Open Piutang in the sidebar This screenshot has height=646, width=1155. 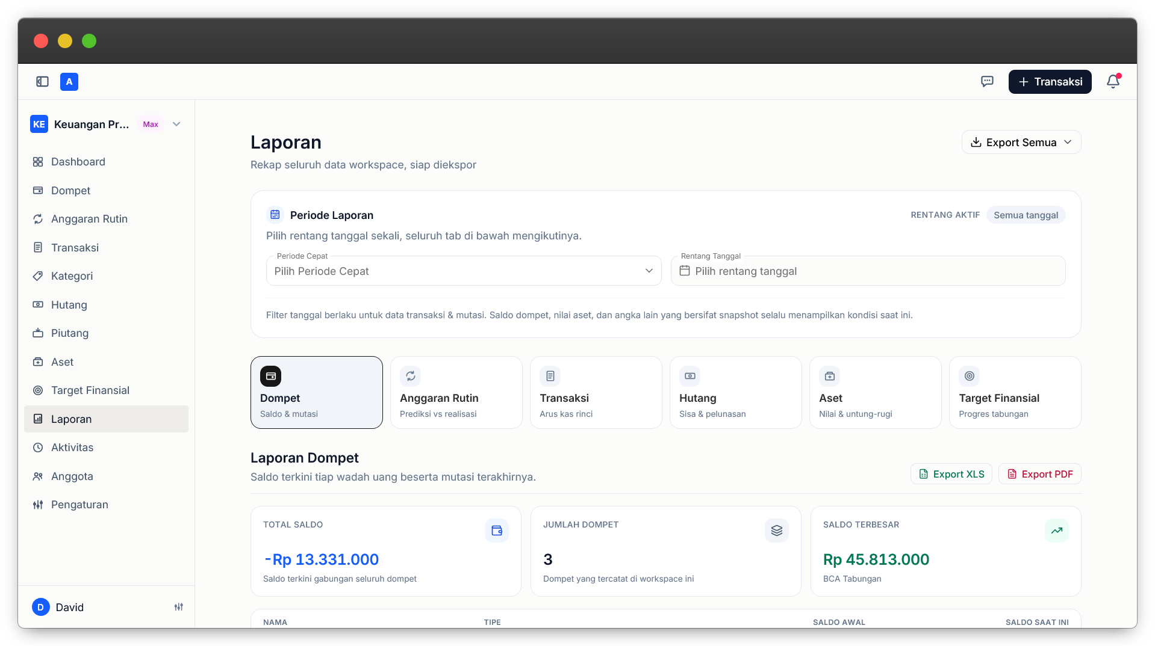[x=106, y=333]
